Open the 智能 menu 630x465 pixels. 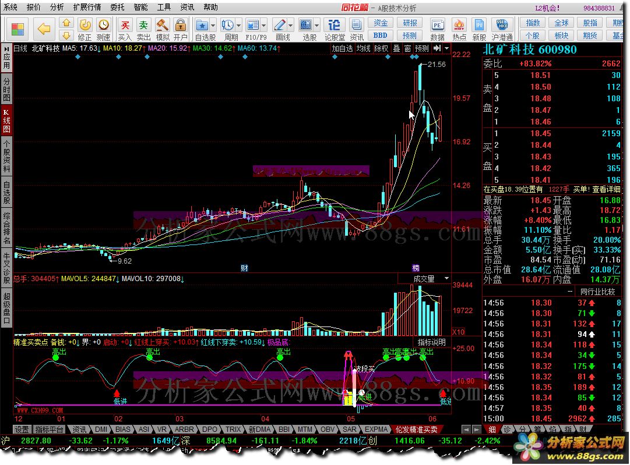tap(140, 7)
